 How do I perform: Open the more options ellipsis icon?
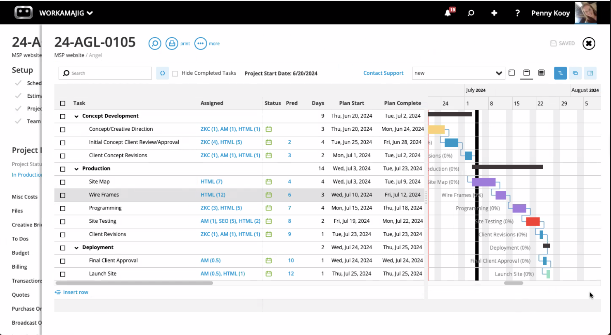pyautogui.click(x=201, y=43)
